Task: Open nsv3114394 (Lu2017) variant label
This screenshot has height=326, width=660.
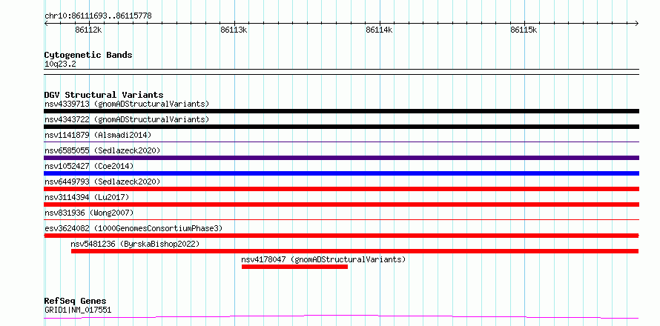Action: tap(87, 197)
